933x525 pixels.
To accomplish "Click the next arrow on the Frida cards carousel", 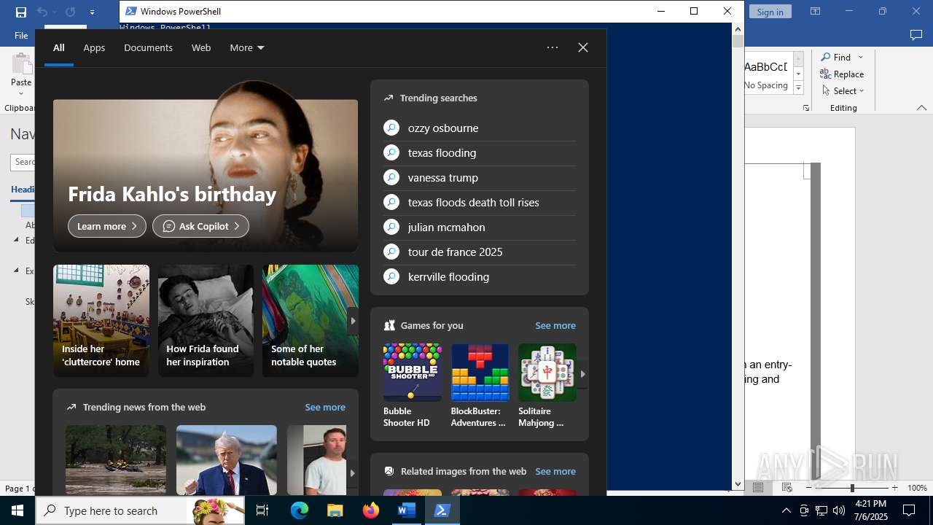I will click(x=353, y=321).
